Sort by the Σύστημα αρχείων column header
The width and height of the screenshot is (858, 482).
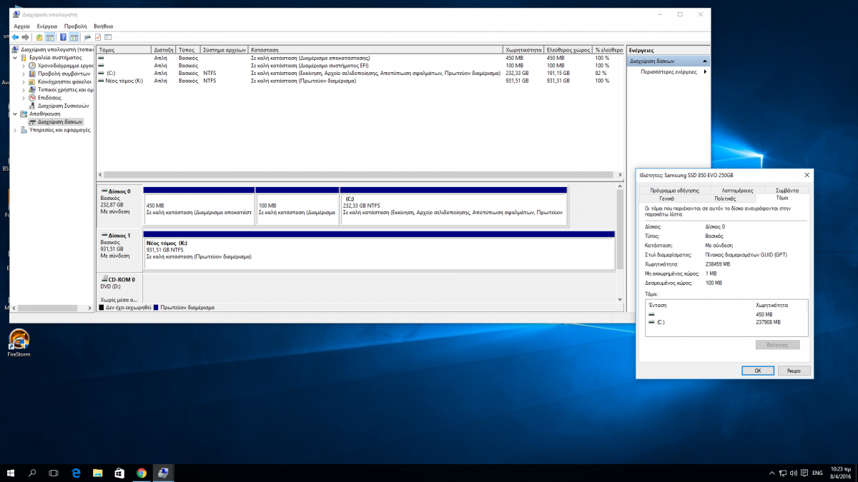(225, 50)
